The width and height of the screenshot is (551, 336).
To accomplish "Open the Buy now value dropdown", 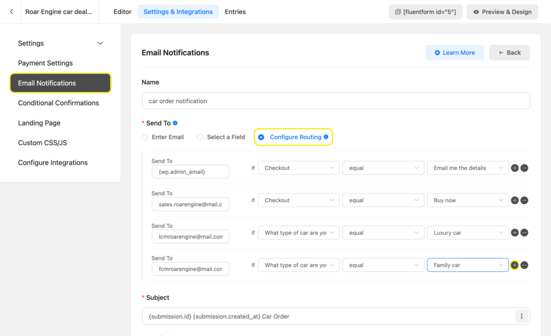I will point(468,200).
